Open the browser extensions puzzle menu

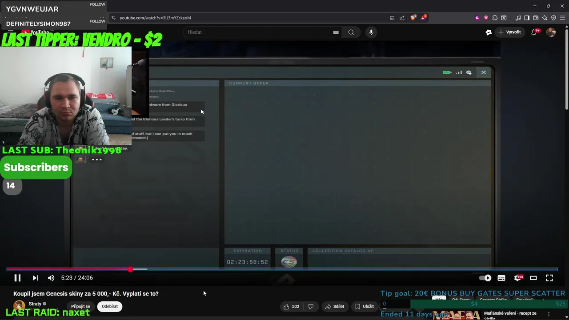(495, 18)
